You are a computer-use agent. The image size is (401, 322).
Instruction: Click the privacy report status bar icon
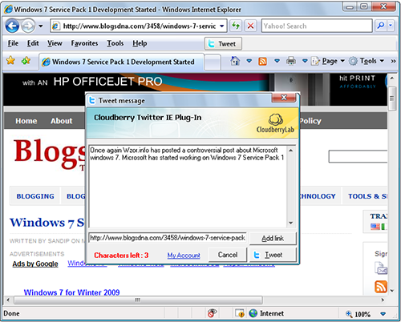(x=212, y=313)
